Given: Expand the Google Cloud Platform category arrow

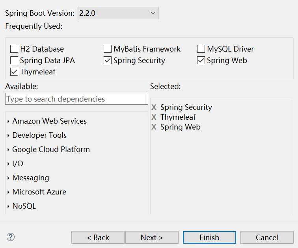Looking at the screenshot, I should 8,150.
